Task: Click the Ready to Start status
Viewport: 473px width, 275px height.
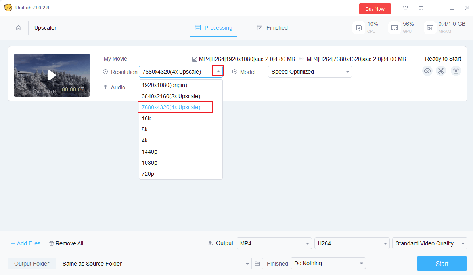Action: tap(443, 59)
